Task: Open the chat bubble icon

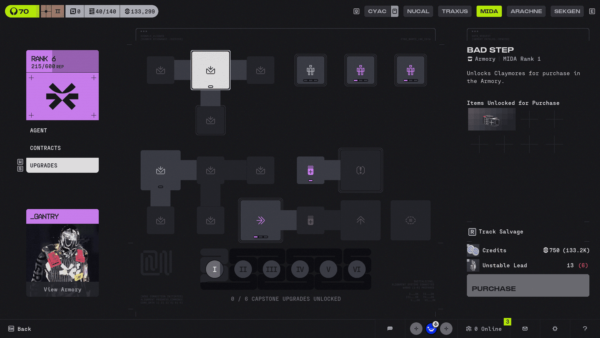Action: (390, 329)
